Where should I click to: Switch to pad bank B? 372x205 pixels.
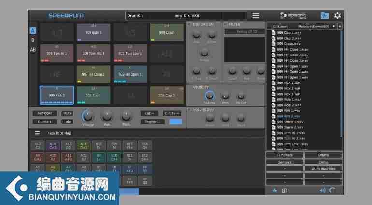[33, 40]
